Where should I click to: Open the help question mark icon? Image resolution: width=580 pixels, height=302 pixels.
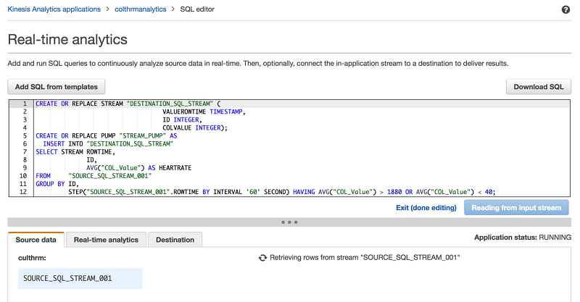[x=565, y=9]
